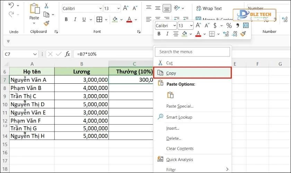Click Increase Font Size in the ribbon
Screen dimensions: 291x173
point(126,8)
